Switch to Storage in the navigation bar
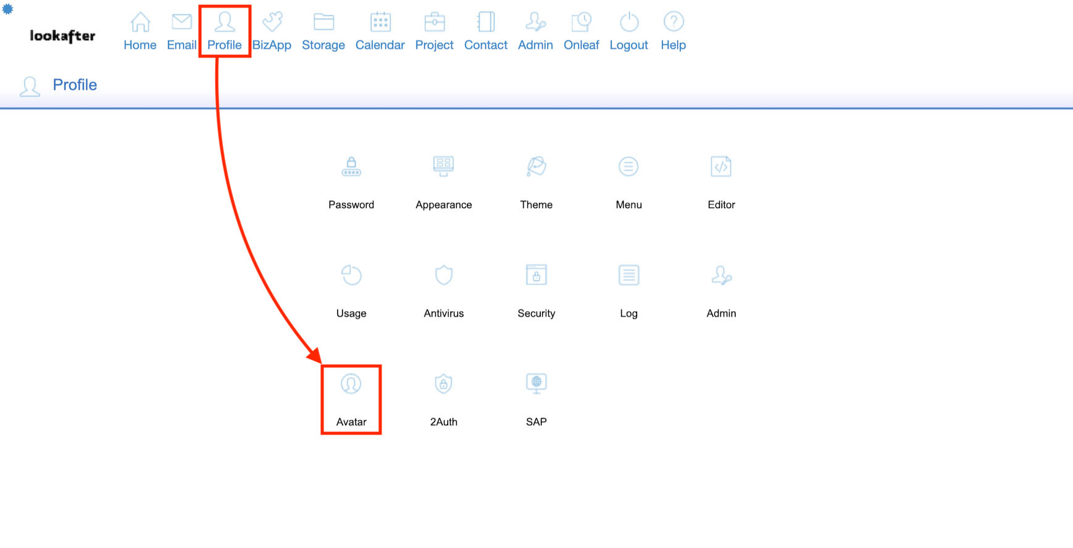 pyautogui.click(x=324, y=31)
